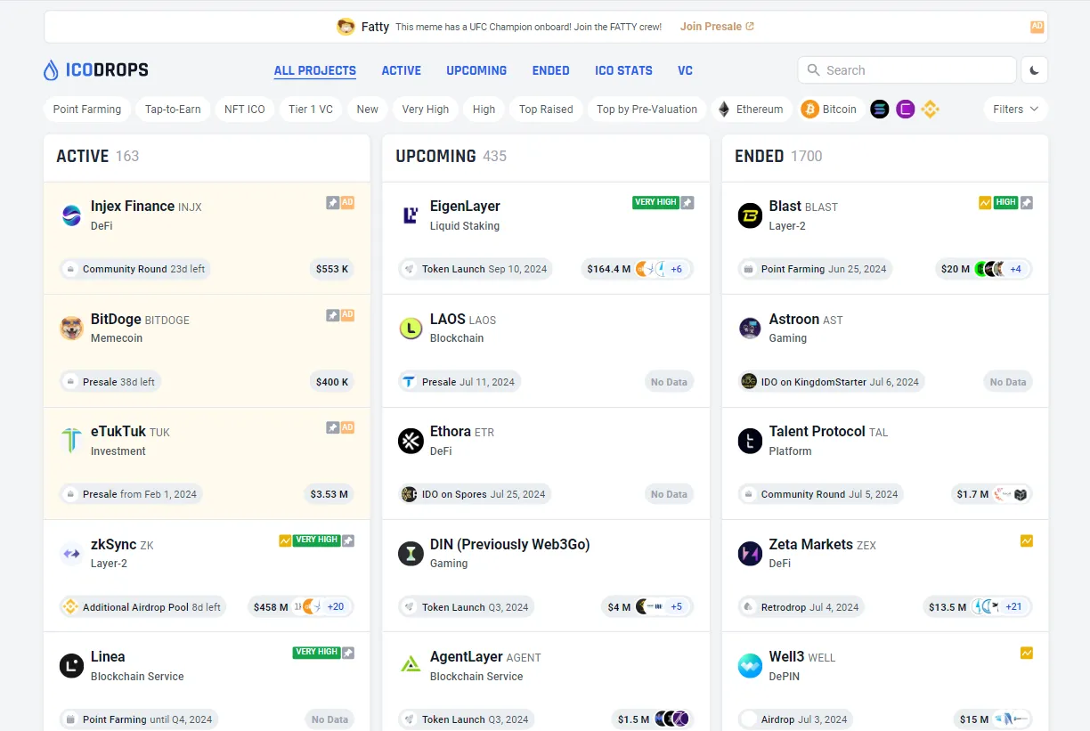Expand the +6 backers on EigenLayer card

point(677,268)
